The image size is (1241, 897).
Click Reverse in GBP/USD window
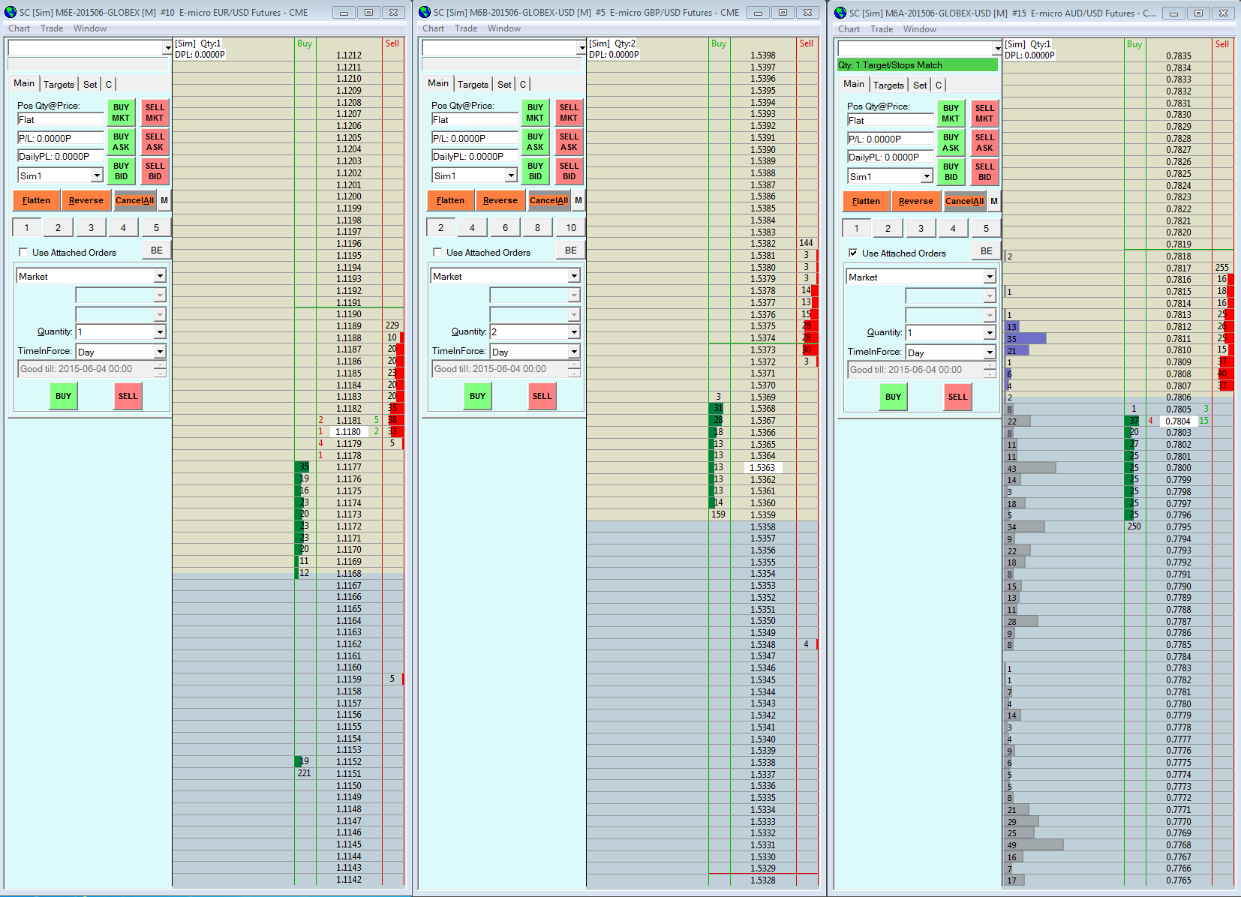pos(500,200)
